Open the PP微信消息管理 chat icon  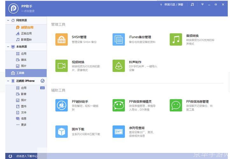(176, 105)
